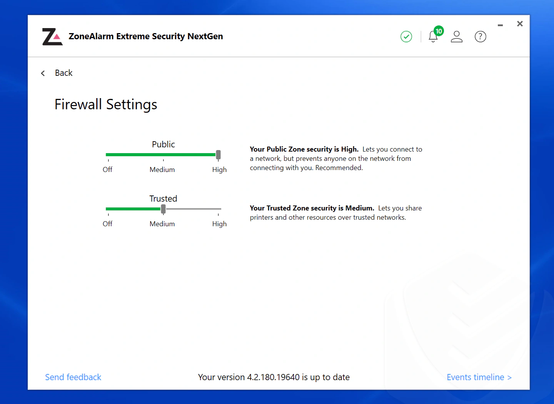Open the Send feedback link
Screen dimensions: 554x404
(73, 377)
